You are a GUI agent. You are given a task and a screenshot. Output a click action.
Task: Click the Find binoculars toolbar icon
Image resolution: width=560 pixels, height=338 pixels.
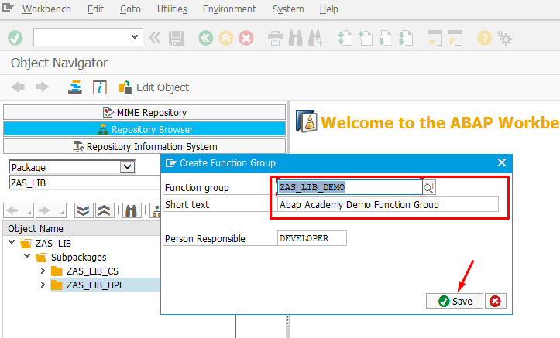point(295,38)
